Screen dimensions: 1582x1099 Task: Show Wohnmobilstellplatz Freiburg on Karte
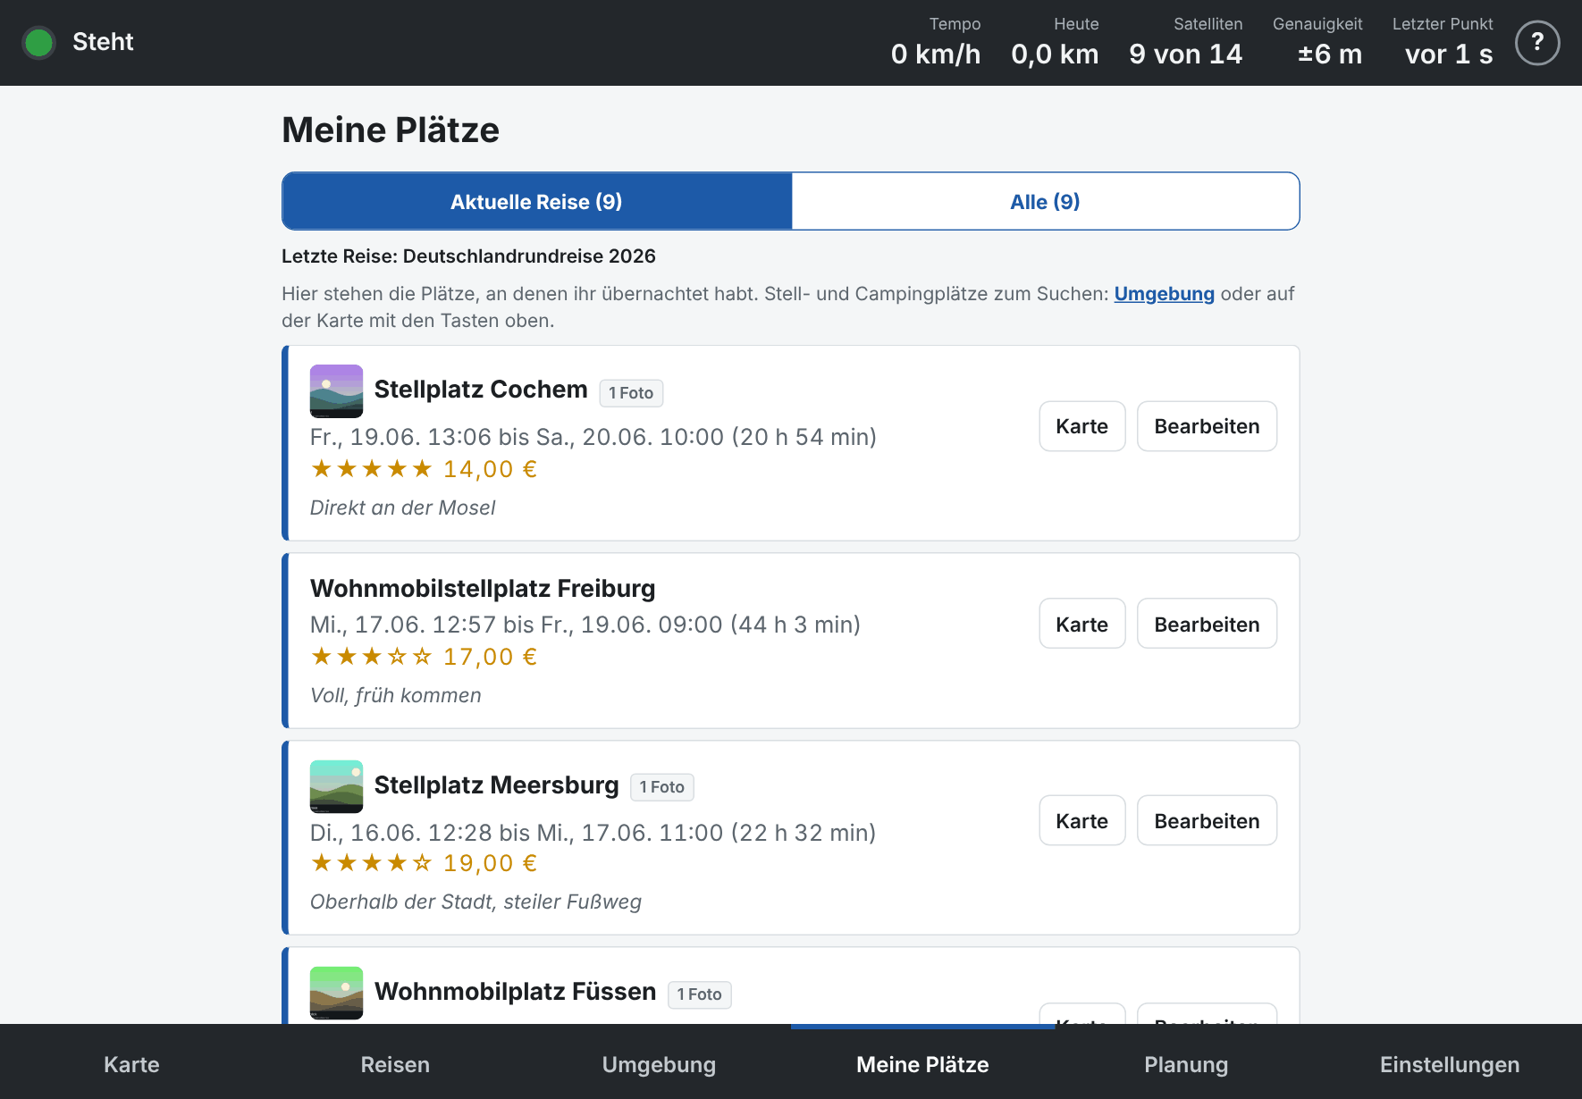[x=1081, y=625]
